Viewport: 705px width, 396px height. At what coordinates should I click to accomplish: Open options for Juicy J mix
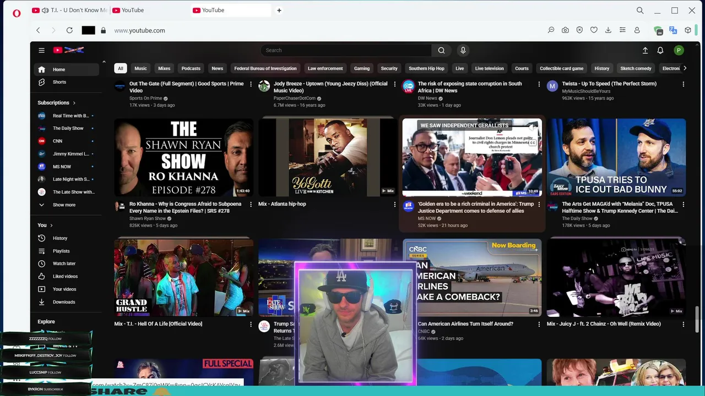pyautogui.click(x=683, y=324)
